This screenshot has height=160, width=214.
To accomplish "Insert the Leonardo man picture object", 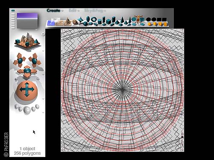I will coord(138,19).
